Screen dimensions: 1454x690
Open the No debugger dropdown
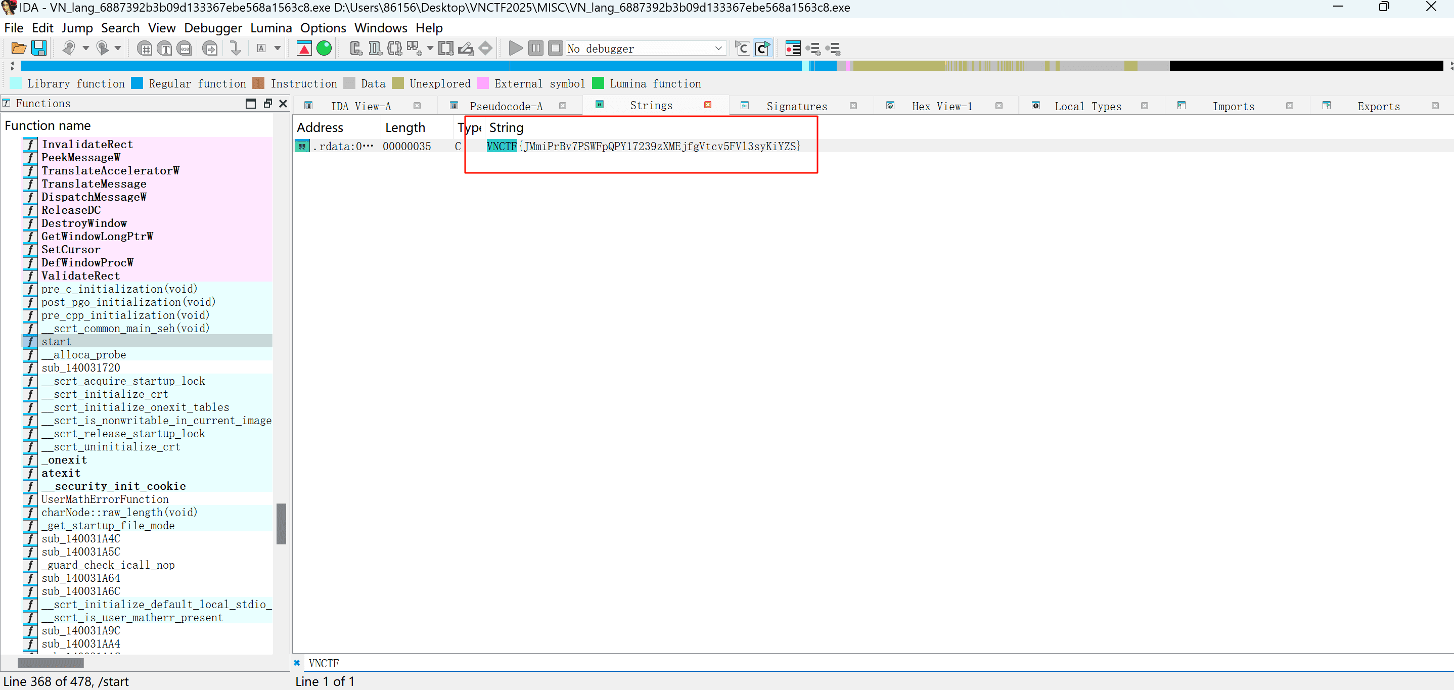coord(718,49)
